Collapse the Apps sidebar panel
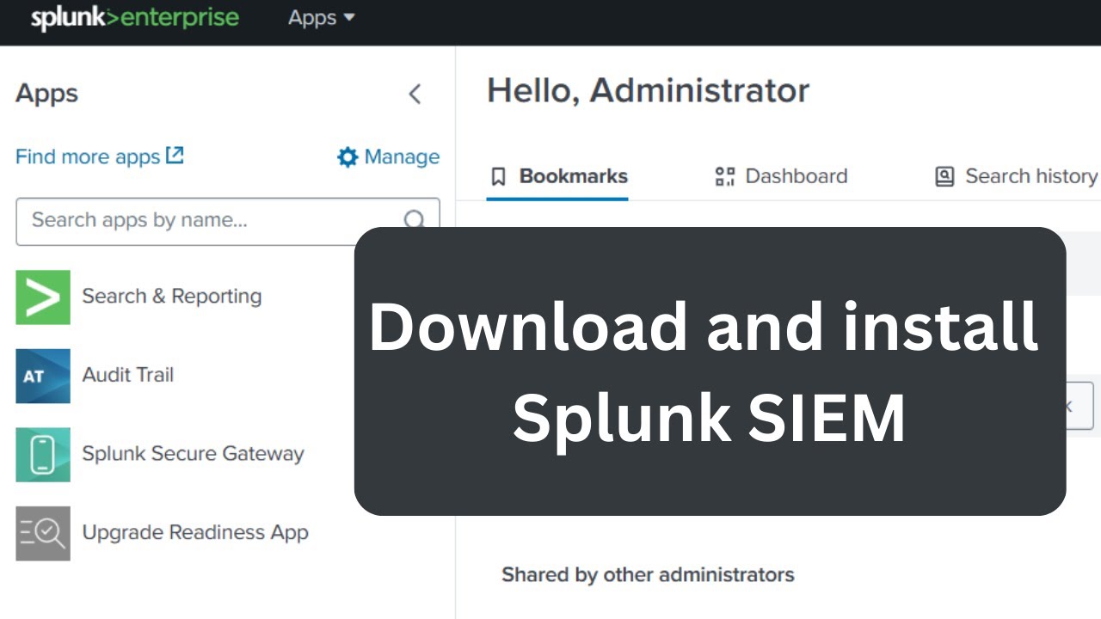Viewport: 1101px width, 619px height. tap(415, 94)
